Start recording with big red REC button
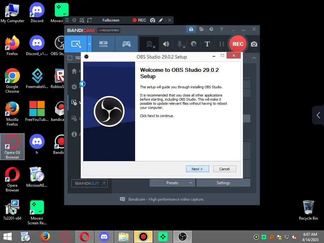 238,44
